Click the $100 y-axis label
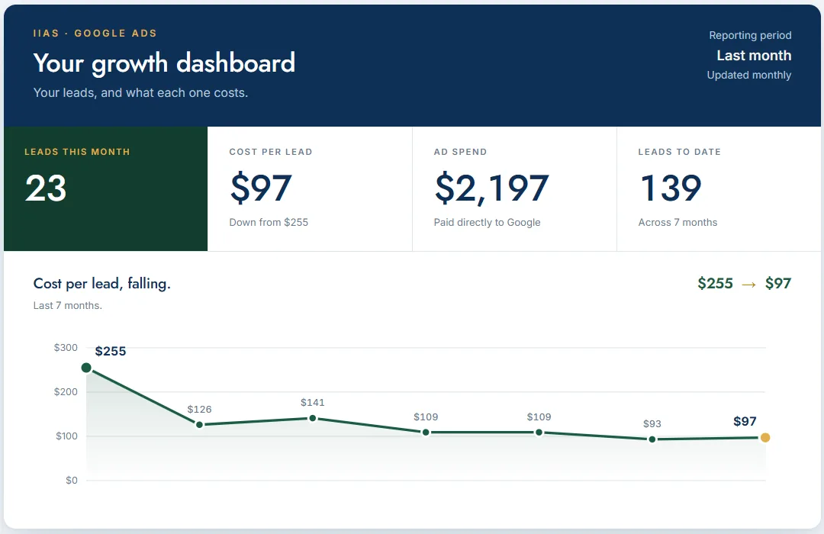Viewport: 824px width, 534px height. click(66, 436)
